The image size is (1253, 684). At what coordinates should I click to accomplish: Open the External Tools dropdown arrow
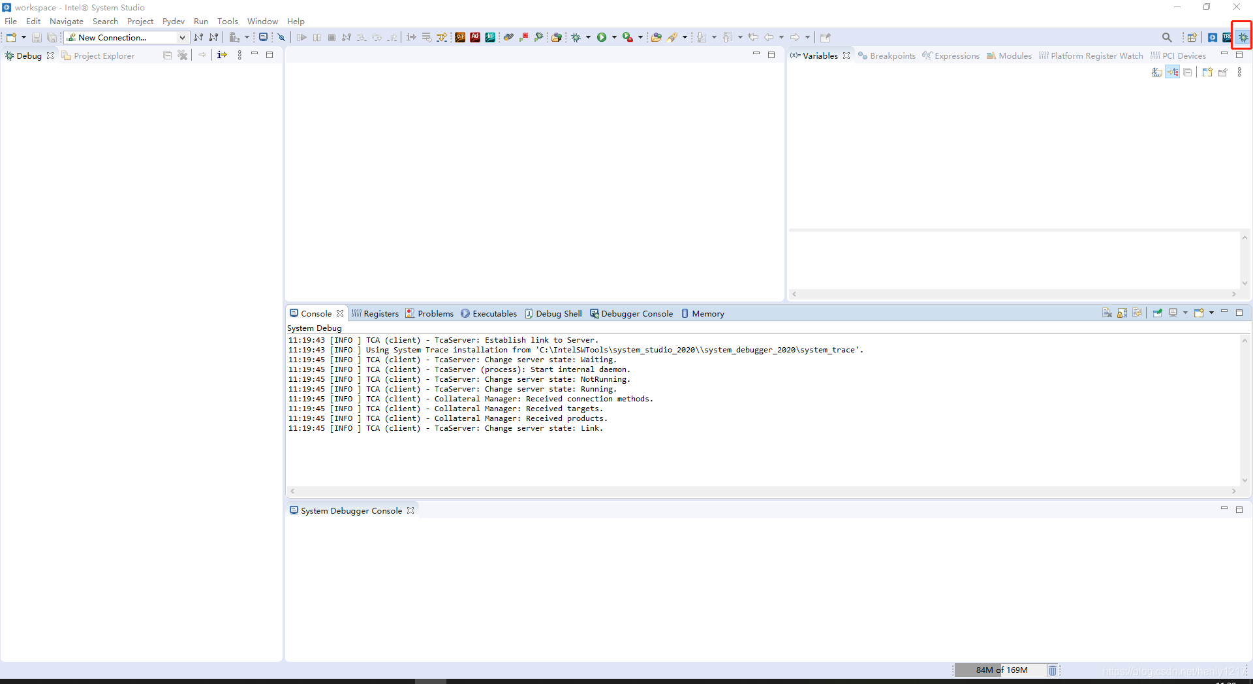point(640,37)
